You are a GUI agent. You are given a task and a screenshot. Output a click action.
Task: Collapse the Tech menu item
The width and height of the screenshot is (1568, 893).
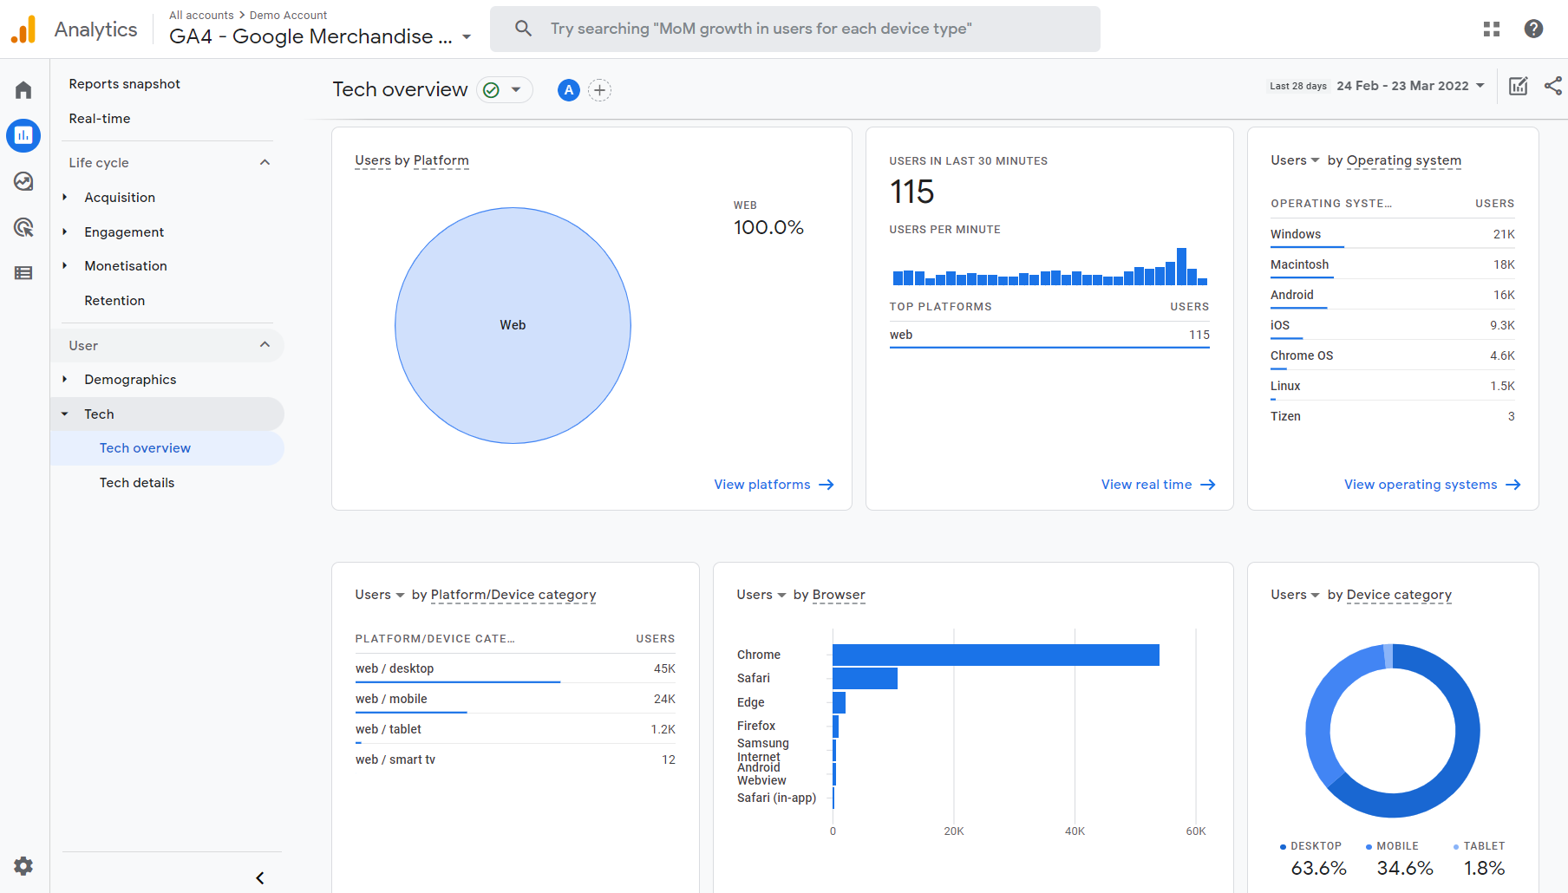(x=64, y=414)
